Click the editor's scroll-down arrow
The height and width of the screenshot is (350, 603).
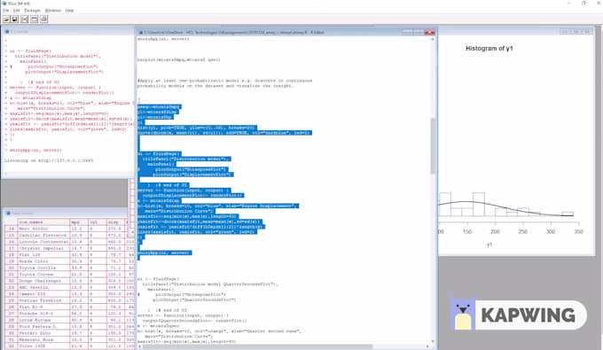click(x=433, y=341)
